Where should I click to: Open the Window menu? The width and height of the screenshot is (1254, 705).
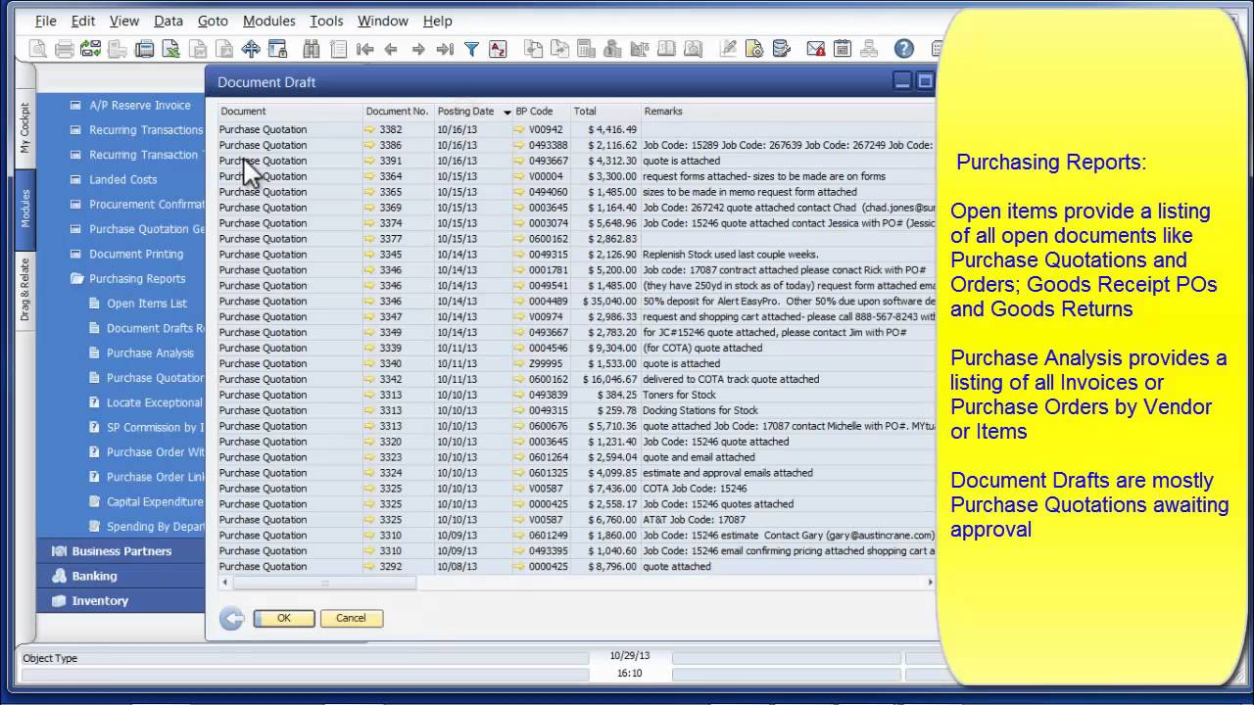pos(382,21)
